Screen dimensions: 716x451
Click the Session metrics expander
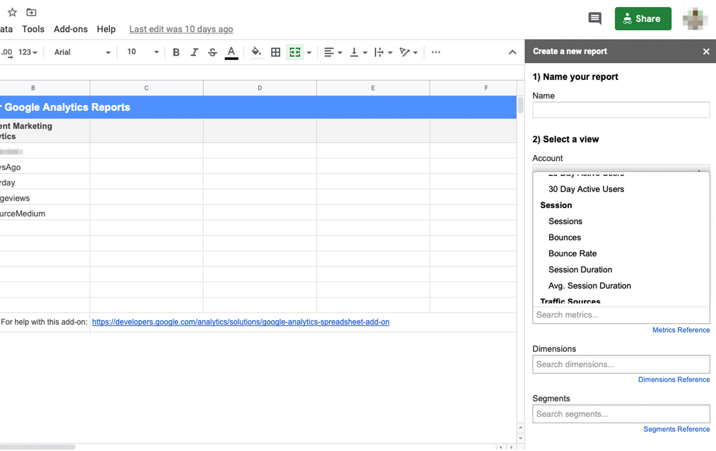coord(556,205)
